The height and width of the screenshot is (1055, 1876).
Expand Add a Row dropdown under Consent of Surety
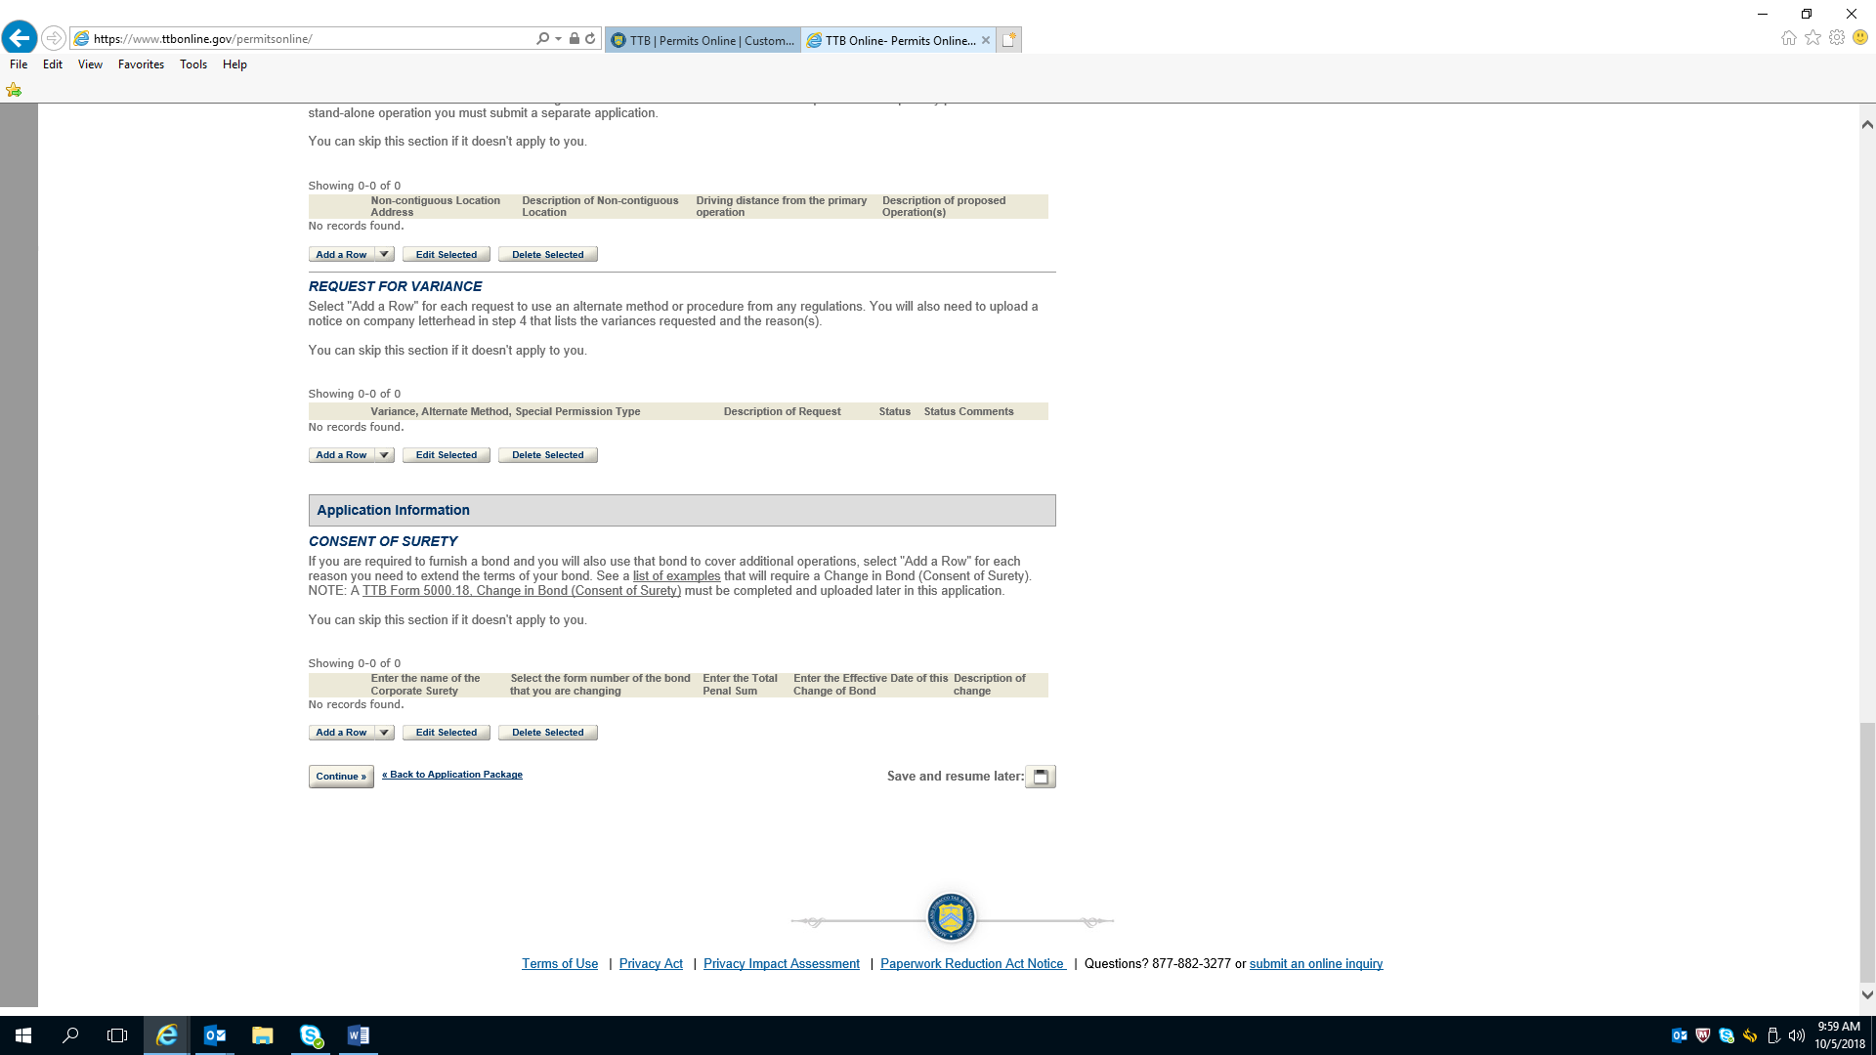click(x=384, y=733)
